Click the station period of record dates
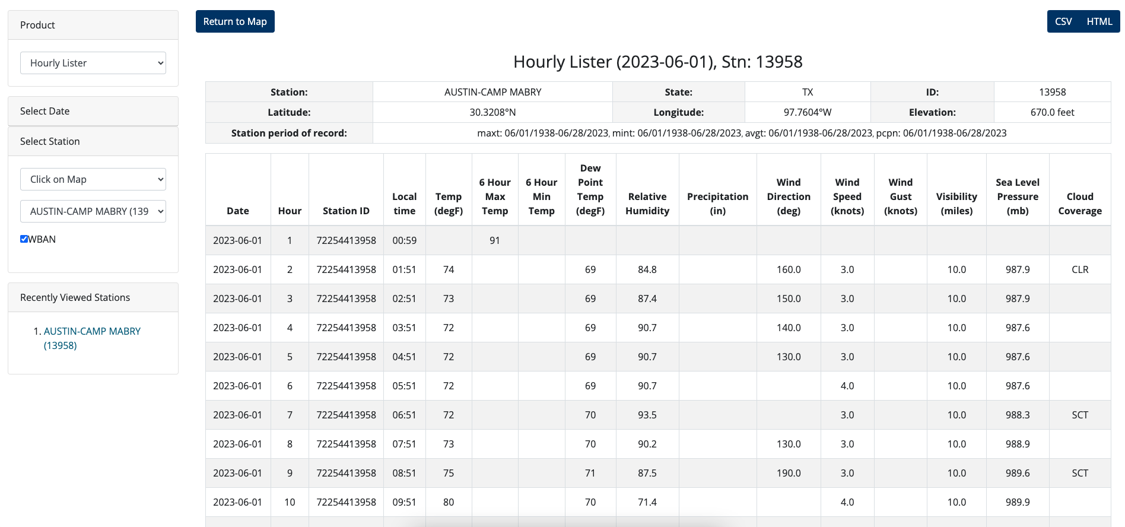 (x=742, y=133)
